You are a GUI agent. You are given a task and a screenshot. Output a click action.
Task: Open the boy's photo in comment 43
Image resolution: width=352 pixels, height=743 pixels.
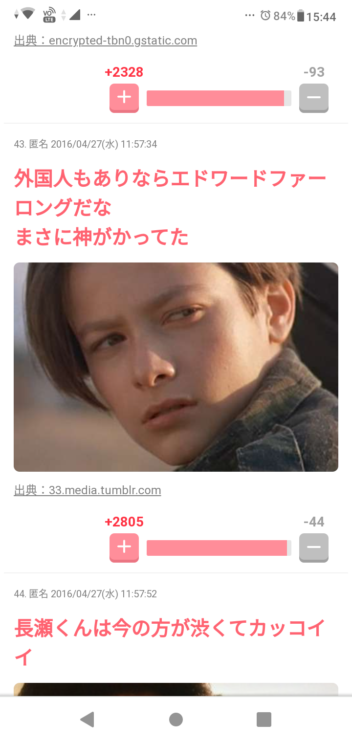(176, 367)
